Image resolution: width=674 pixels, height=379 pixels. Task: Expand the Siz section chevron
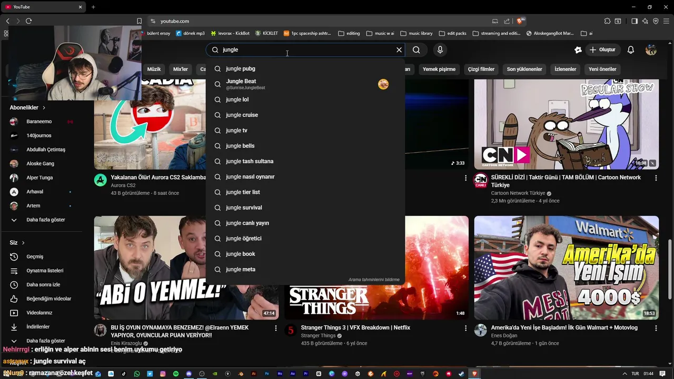pyautogui.click(x=23, y=243)
